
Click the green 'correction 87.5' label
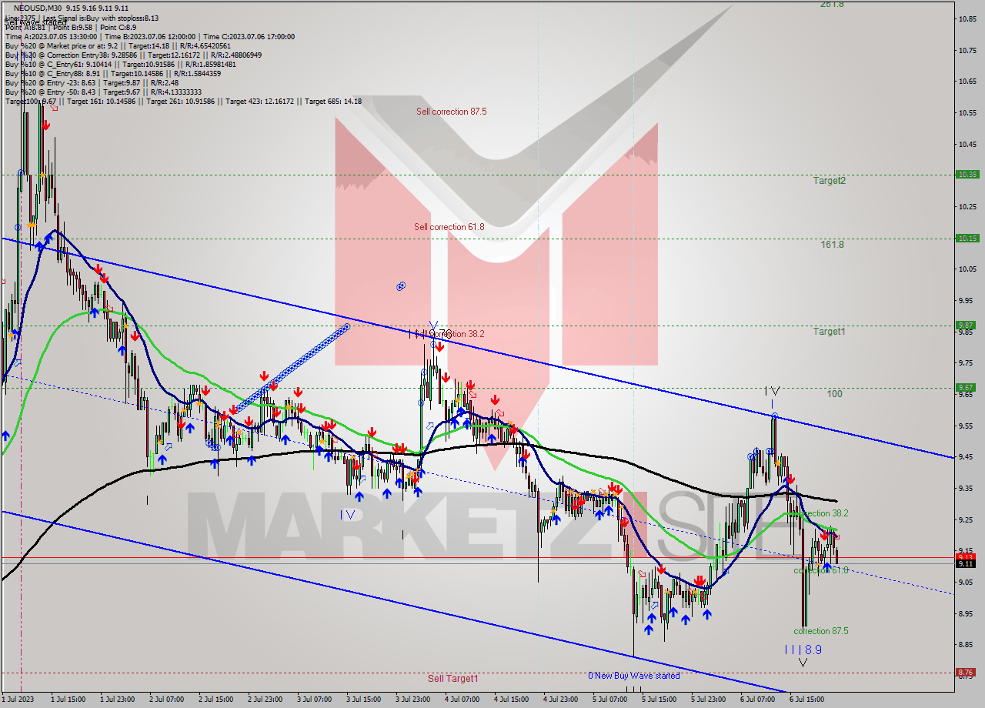[820, 631]
